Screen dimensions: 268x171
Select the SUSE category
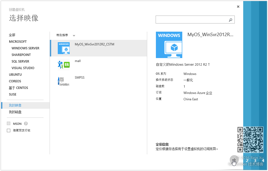[x=13, y=94]
